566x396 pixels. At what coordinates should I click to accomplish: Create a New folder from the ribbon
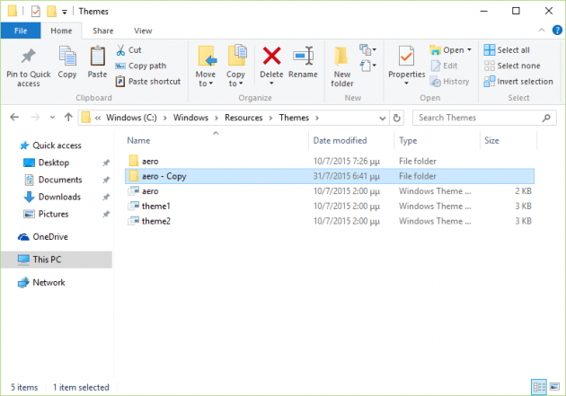pyautogui.click(x=341, y=67)
